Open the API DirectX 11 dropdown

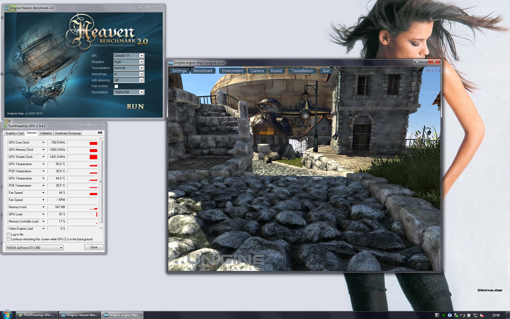129,56
